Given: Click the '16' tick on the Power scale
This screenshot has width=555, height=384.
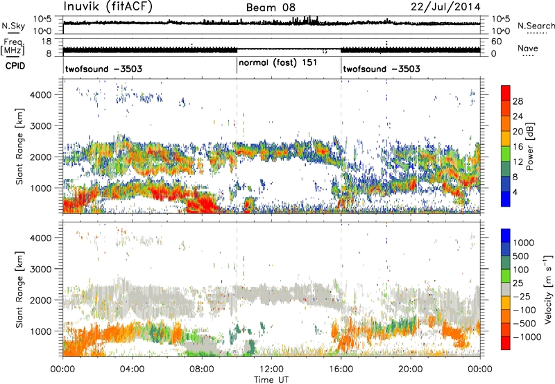Looking at the screenshot, I should point(518,147).
